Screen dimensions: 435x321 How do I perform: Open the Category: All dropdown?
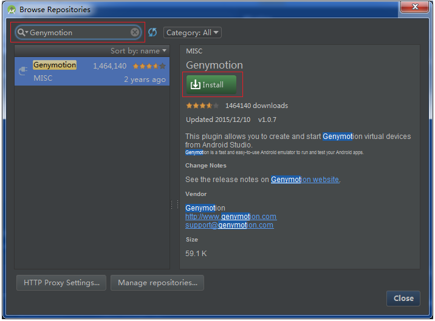coord(192,33)
